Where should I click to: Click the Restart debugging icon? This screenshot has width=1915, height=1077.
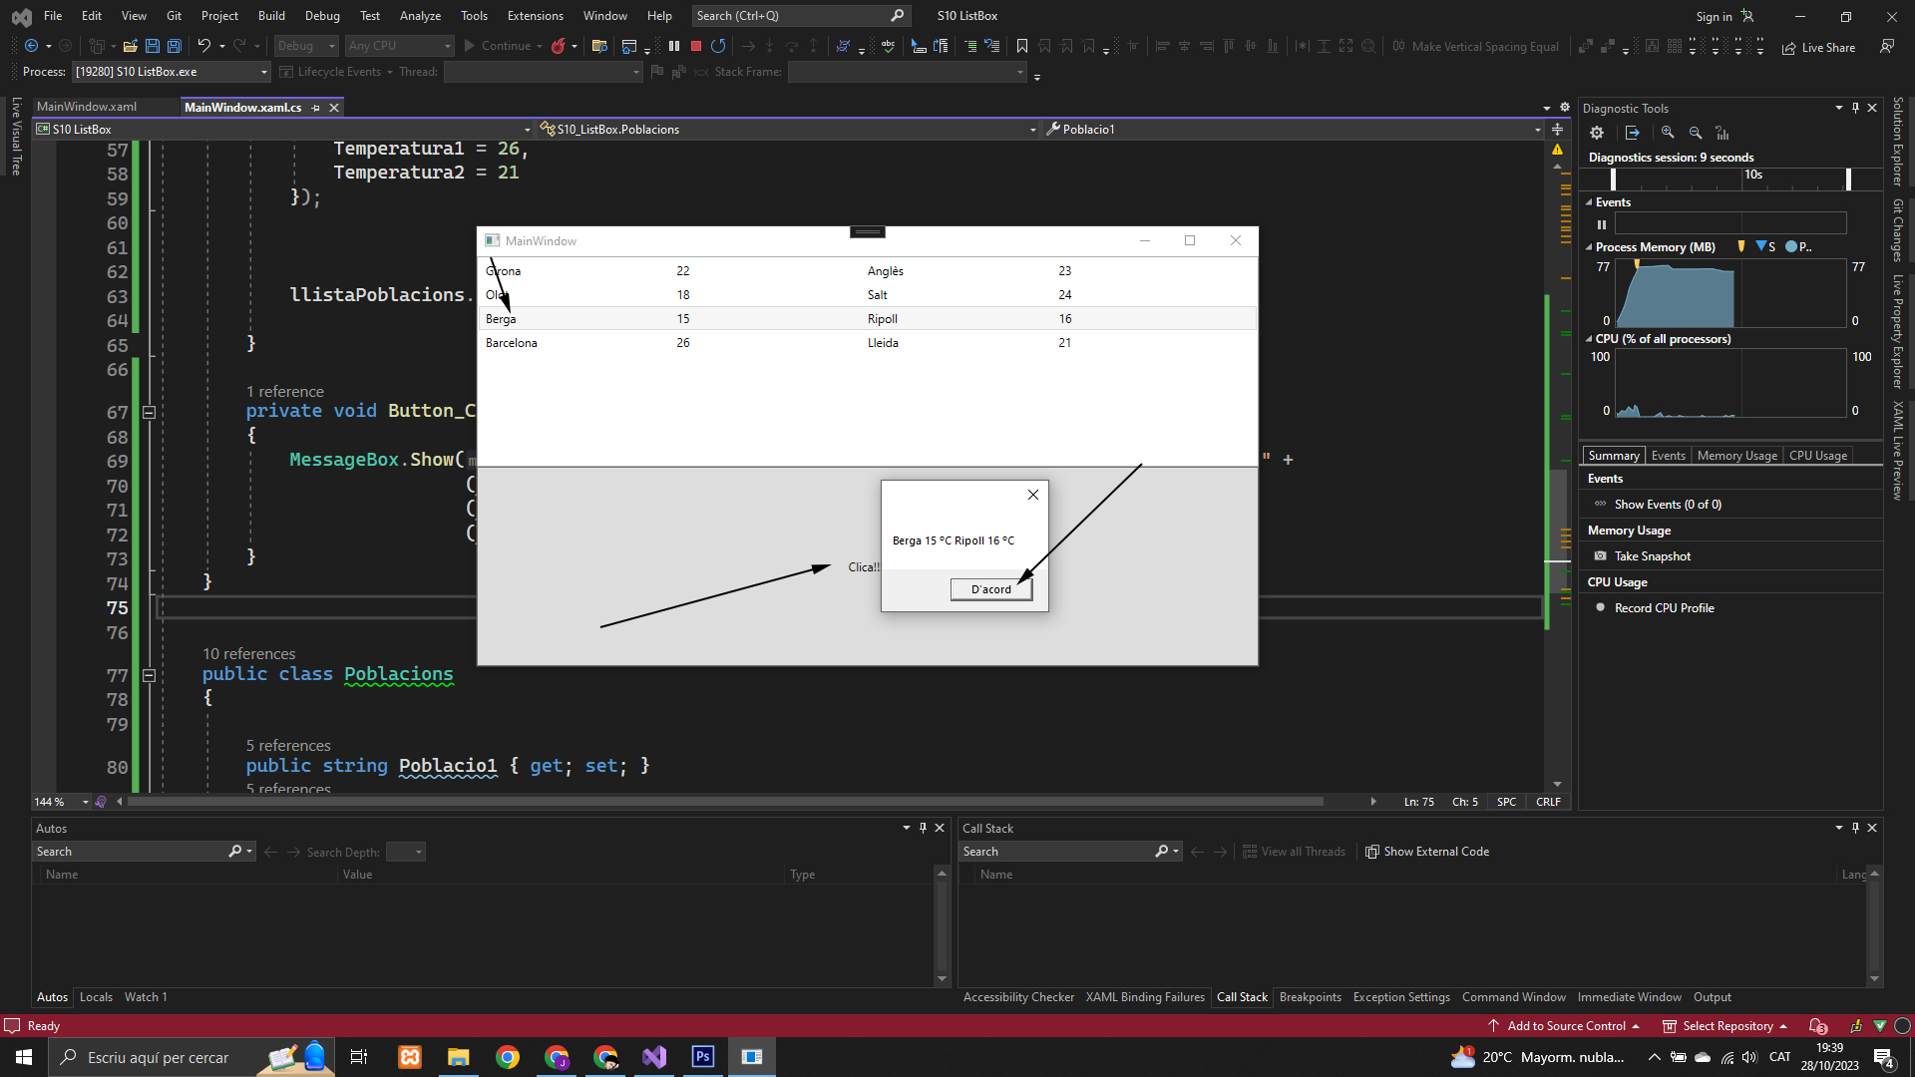pos(718,46)
